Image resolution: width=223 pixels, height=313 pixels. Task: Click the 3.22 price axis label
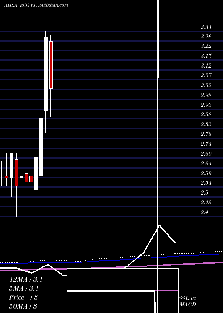pos(206,46)
